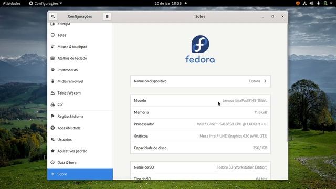
Task: Select the Acessibilidade entry
Action: pos(80,128)
